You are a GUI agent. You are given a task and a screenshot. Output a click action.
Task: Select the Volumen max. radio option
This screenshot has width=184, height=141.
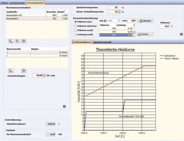tap(75, 21)
